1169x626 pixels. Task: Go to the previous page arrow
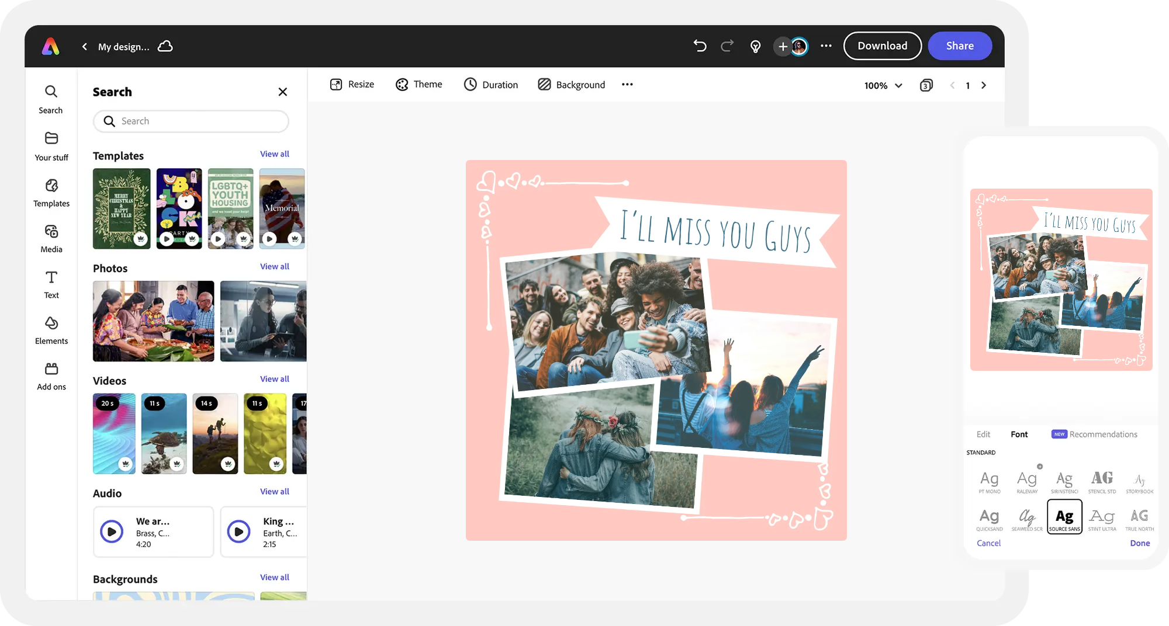click(x=952, y=85)
